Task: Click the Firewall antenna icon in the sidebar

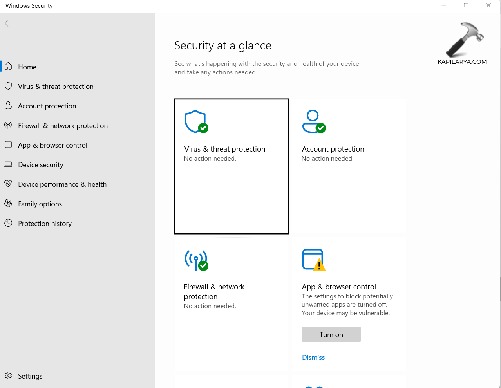Action: coord(8,125)
